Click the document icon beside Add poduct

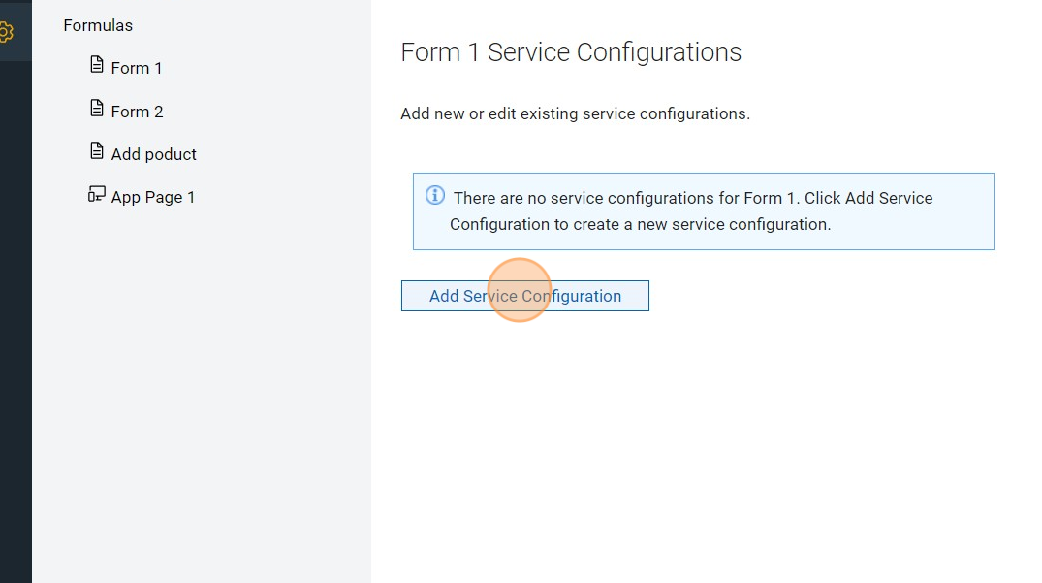(x=96, y=151)
